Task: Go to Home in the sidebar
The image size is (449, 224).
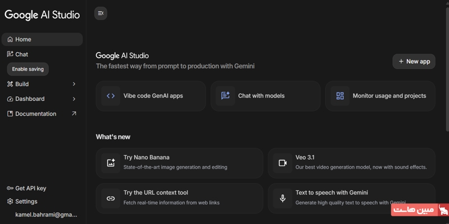Action: [42, 39]
